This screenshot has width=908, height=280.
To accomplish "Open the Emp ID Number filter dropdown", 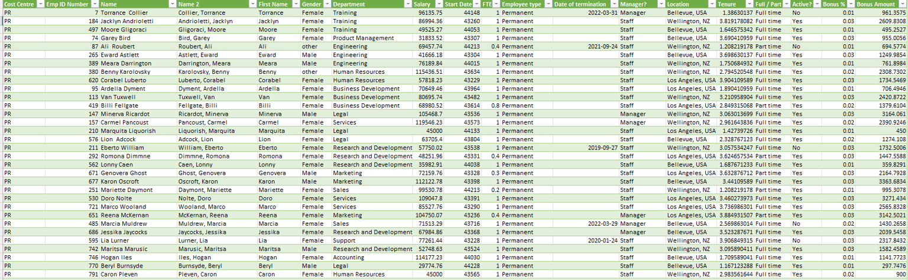I will 95,4.
